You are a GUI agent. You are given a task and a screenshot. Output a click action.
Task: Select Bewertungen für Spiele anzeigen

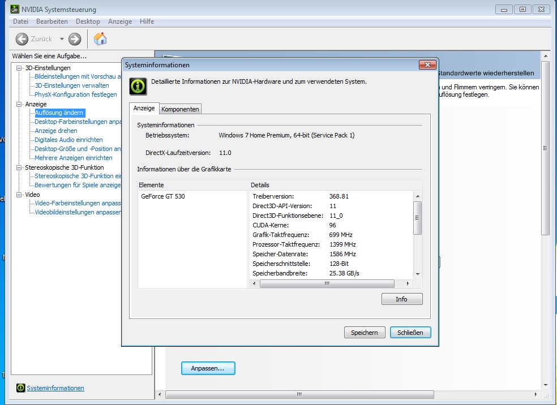pos(78,185)
